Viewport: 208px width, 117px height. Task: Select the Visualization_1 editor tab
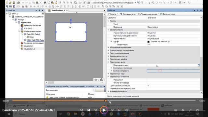(58, 10)
